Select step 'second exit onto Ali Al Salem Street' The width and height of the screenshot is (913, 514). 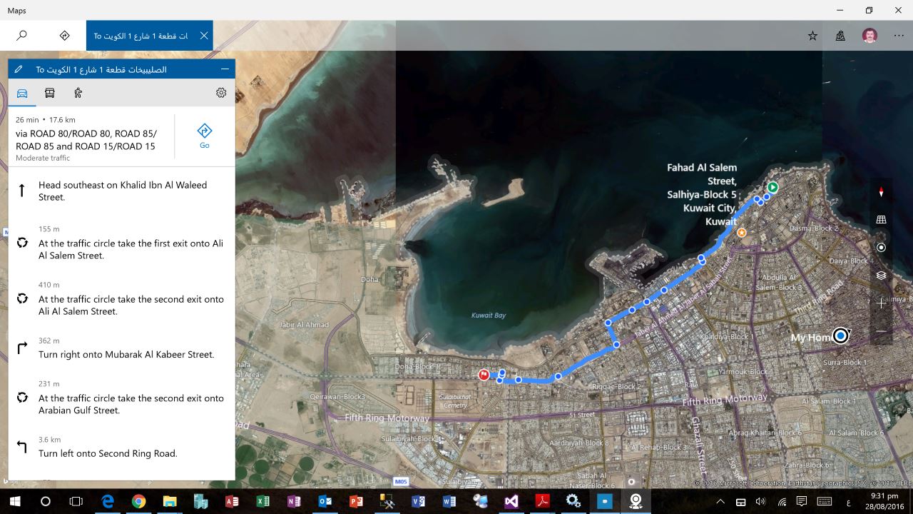tap(121, 298)
